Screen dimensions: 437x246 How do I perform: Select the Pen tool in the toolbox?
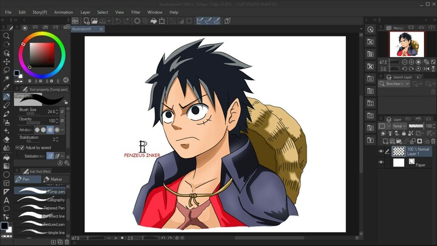click(6, 97)
